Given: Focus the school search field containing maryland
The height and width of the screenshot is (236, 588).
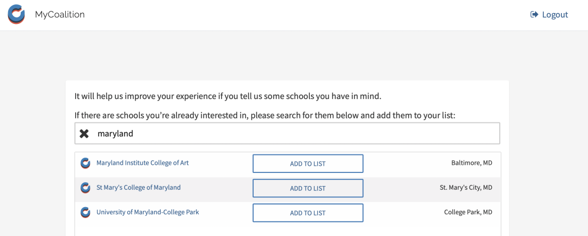Looking at the screenshot, I should (x=287, y=133).
